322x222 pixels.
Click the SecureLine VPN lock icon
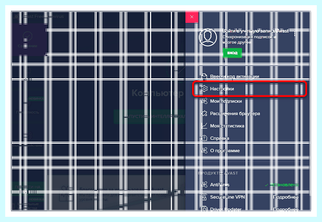[204, 197]
